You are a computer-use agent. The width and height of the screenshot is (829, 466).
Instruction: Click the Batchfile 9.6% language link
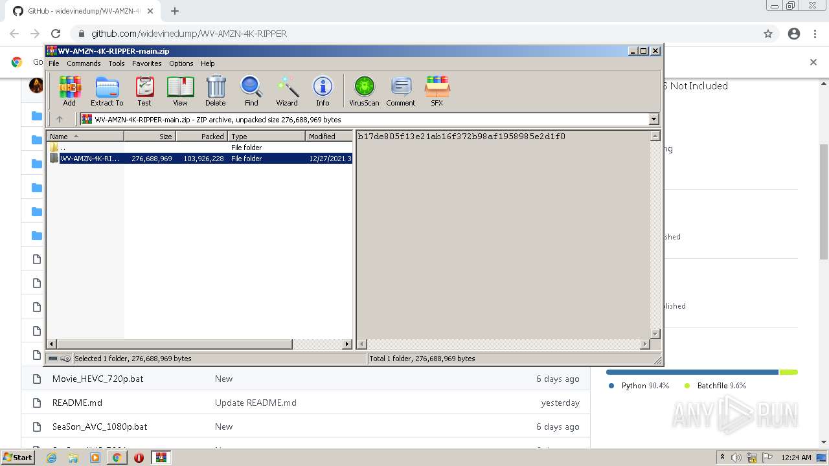tap(716, 386)
